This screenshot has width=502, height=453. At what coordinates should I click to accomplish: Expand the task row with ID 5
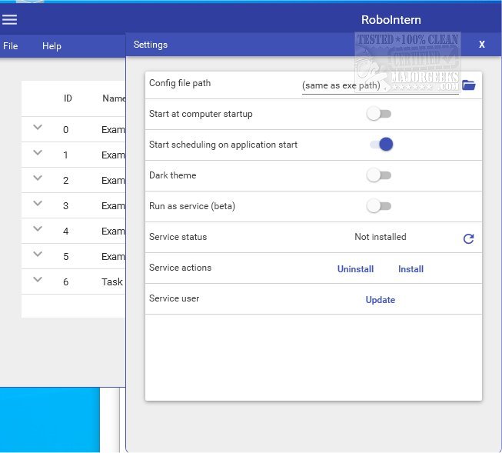coord(37,255)
